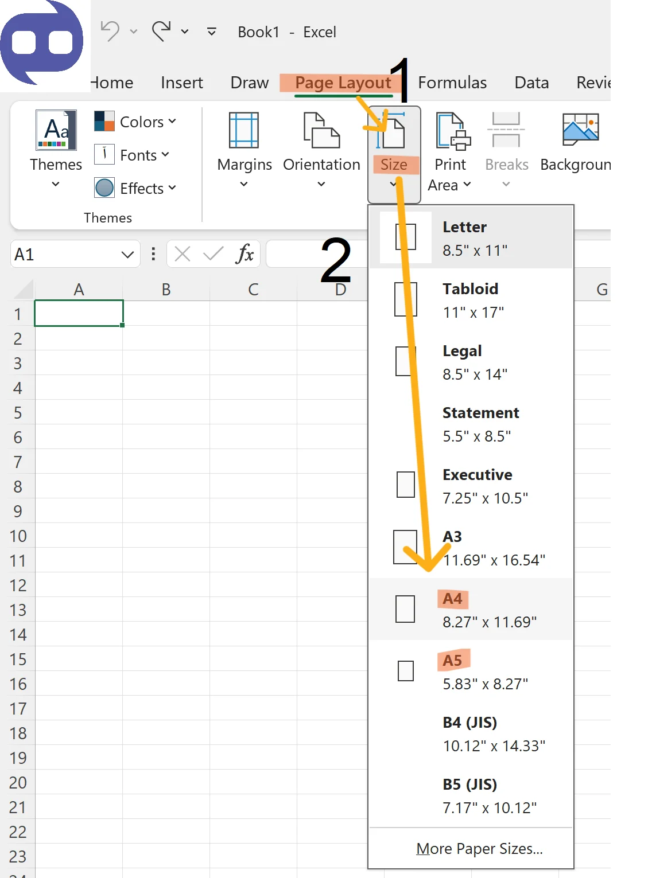Click the theme Colors icon
This screenshot has height=878, width=652.
pyautogui.click(x=104, y=121)
